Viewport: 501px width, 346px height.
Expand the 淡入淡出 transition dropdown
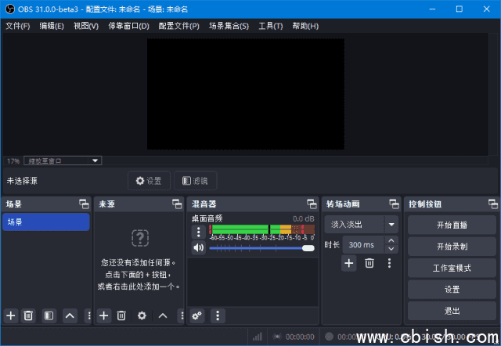click(391, 224)
